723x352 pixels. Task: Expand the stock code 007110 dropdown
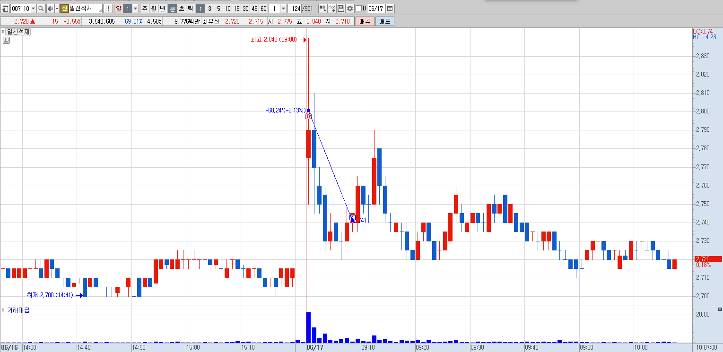(33, 9)
